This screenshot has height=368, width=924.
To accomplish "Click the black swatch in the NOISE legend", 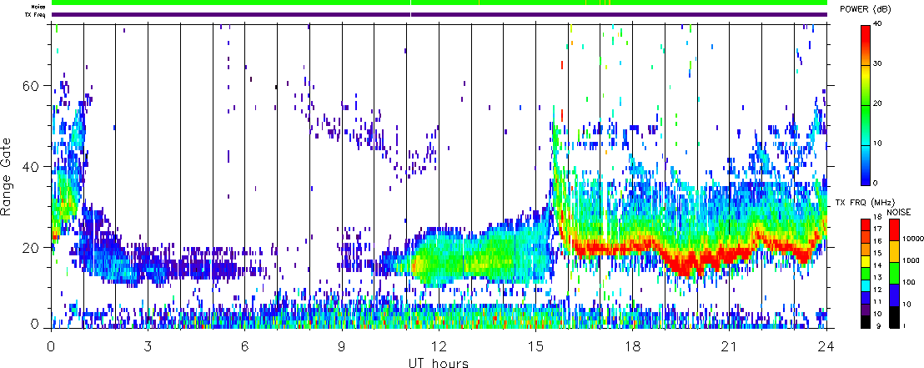I will coord(895,317).
